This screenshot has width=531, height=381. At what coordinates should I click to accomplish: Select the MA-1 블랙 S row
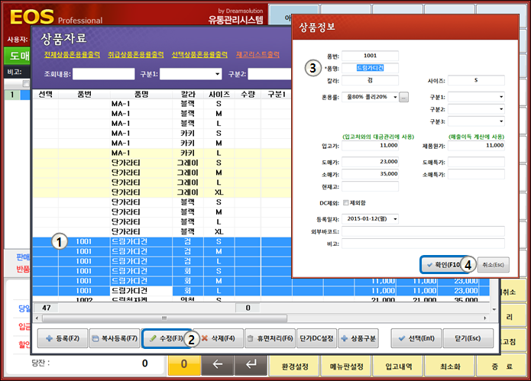[x=162, y=104]
